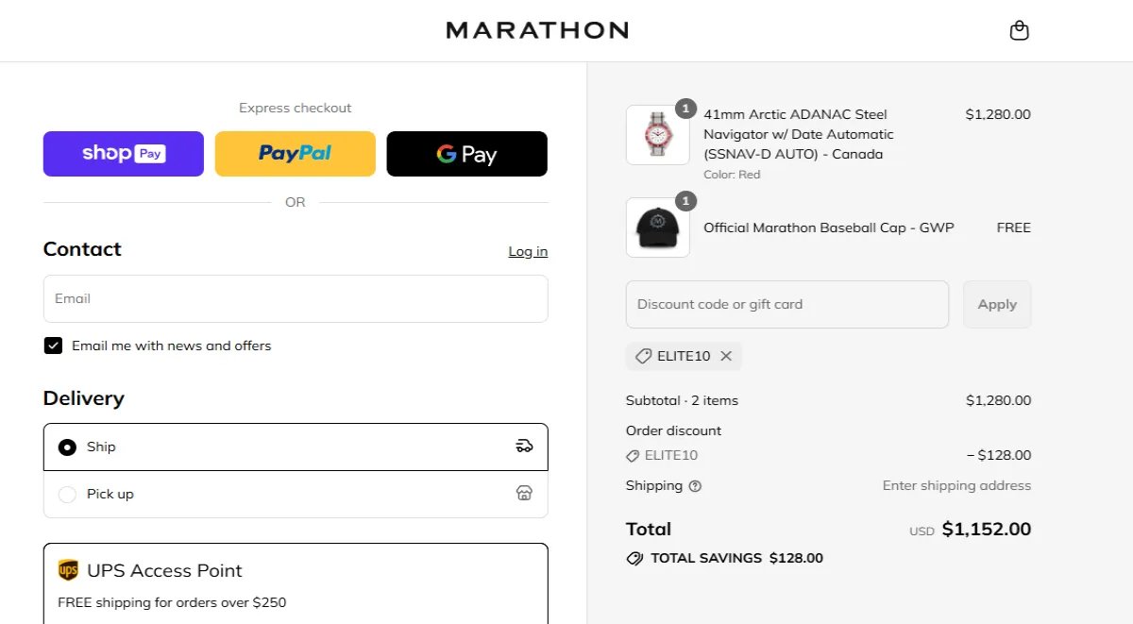Image resolution: width=1133 pixels, height=624 pixels.
Task: Remove the ELITE10 applied discount
Action: [x=726, y=356]
